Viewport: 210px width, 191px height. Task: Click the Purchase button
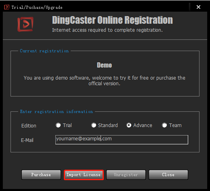[41, 175]
